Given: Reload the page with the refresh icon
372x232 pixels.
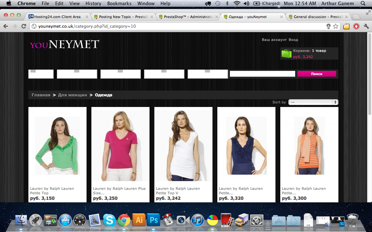Looking at the screenshot, I should (24, 26).
